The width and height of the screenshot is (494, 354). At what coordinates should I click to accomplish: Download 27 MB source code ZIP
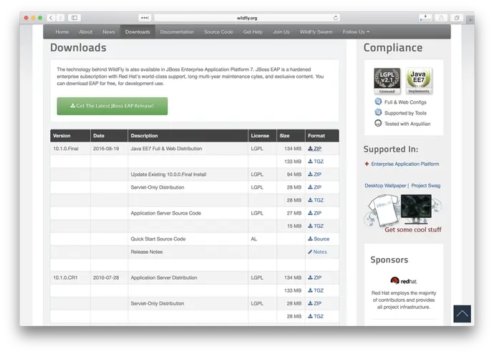click(315, 213)
